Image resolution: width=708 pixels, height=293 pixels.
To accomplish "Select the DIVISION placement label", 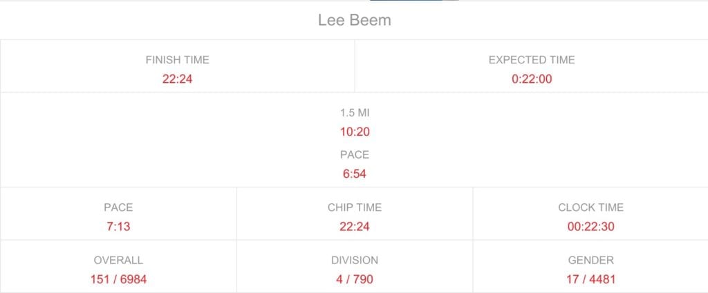I will coord(355,260).
